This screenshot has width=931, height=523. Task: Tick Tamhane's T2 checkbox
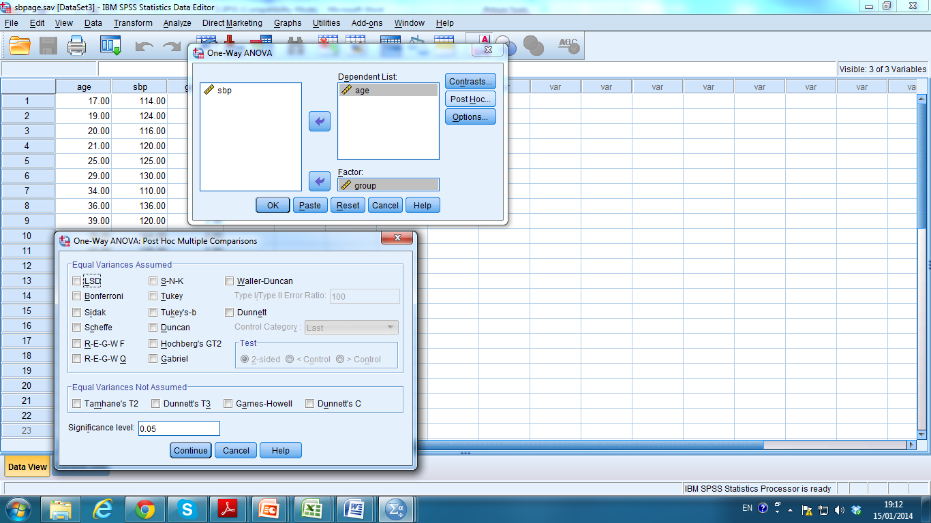point(76,403)
